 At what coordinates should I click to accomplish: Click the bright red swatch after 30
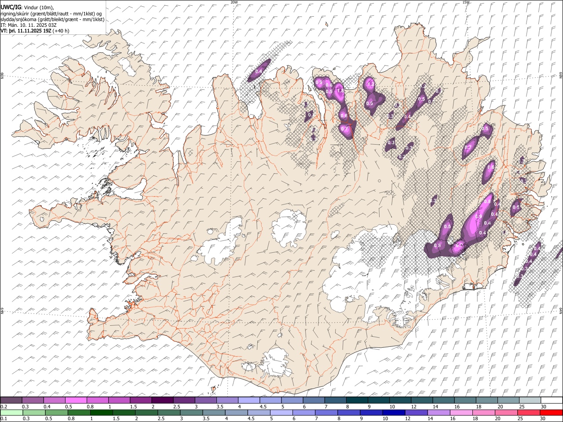point(551,413)
